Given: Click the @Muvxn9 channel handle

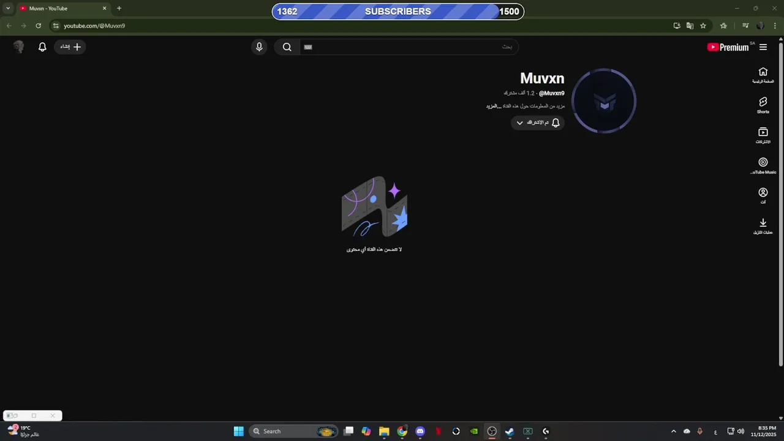Looking at the screenshot, I should [x=552, y=93].
